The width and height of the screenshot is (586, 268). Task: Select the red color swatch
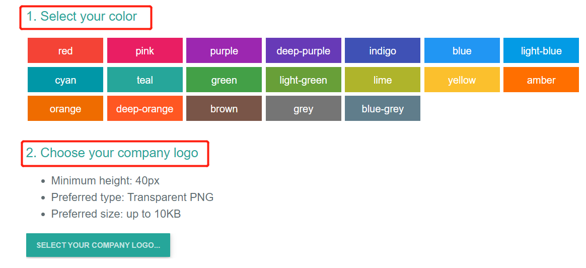65,50
